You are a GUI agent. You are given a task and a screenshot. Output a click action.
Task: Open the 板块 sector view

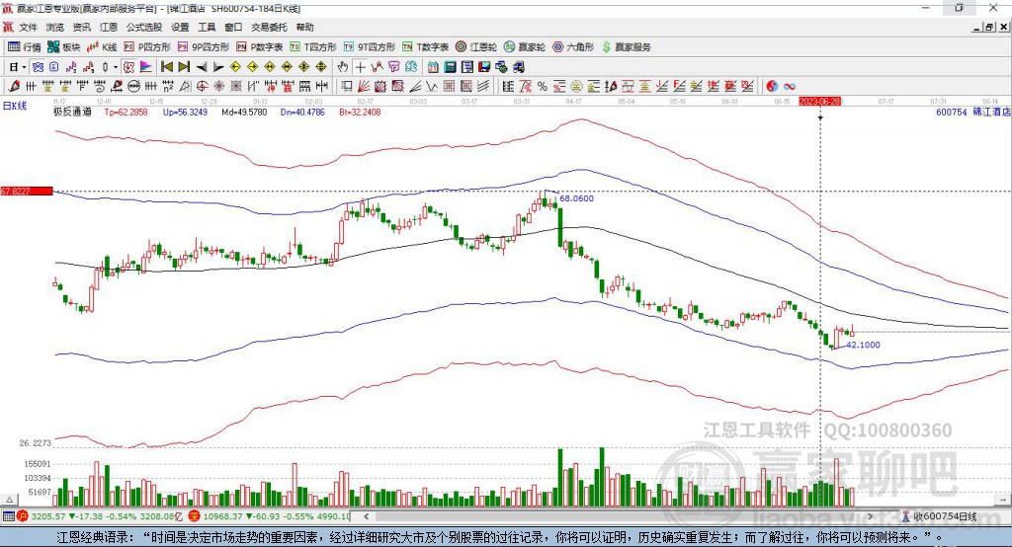click(x=63, y=47)
